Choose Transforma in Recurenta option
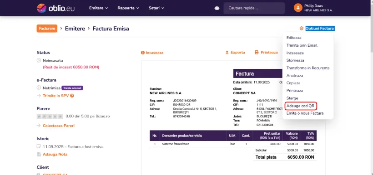This screenshot has width=373, height=175. [x=308, y=68]
